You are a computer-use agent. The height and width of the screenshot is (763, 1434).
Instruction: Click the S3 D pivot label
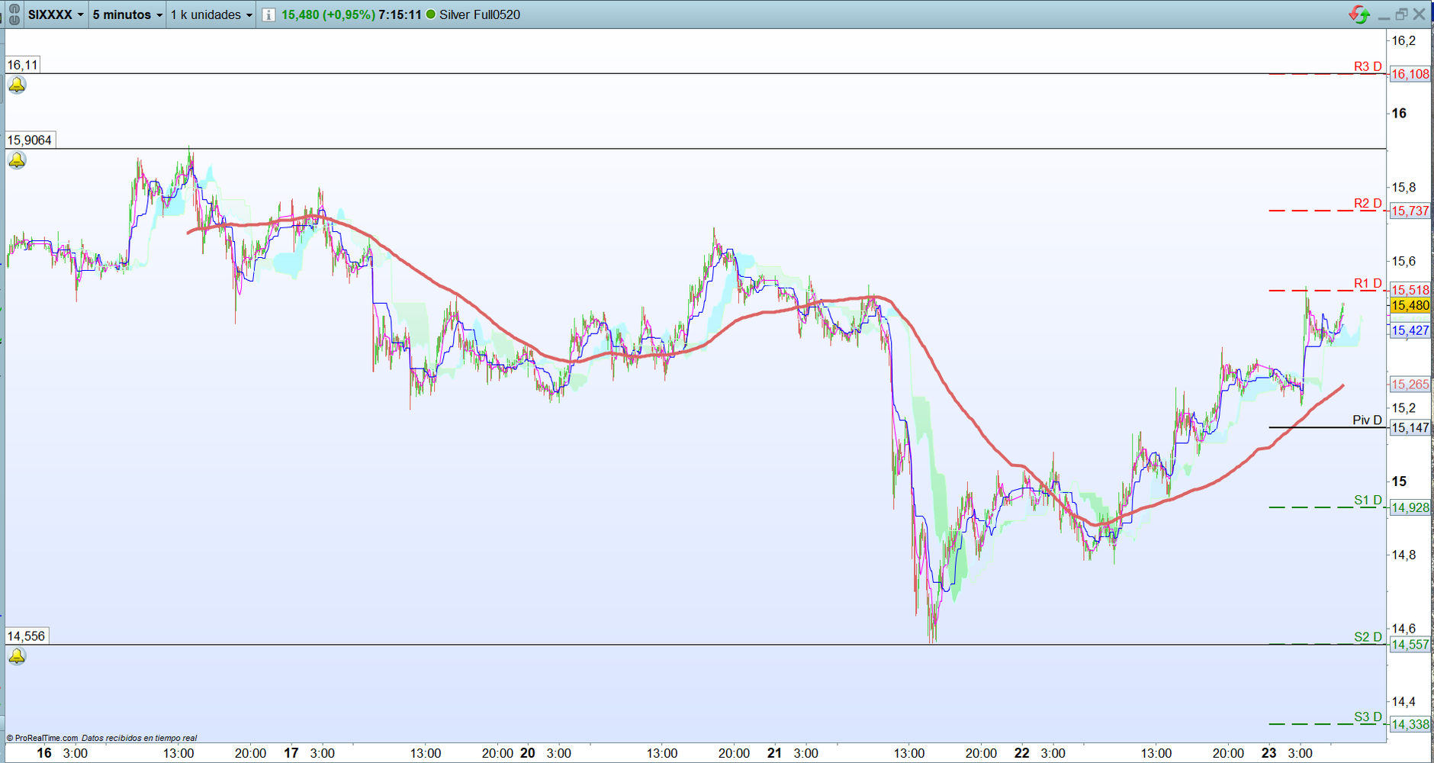coord(1368,716)
